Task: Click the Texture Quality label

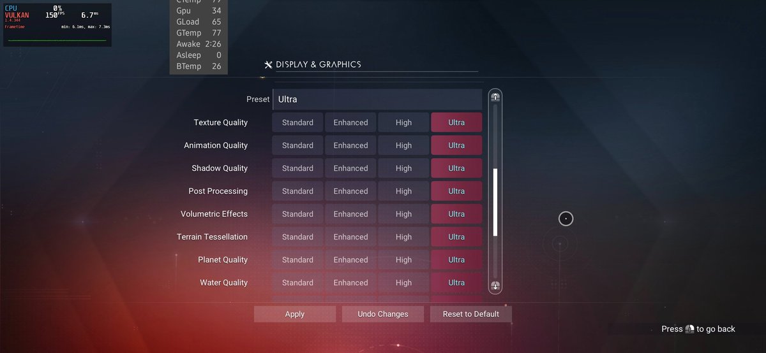Action: click(x=221, y=122)
